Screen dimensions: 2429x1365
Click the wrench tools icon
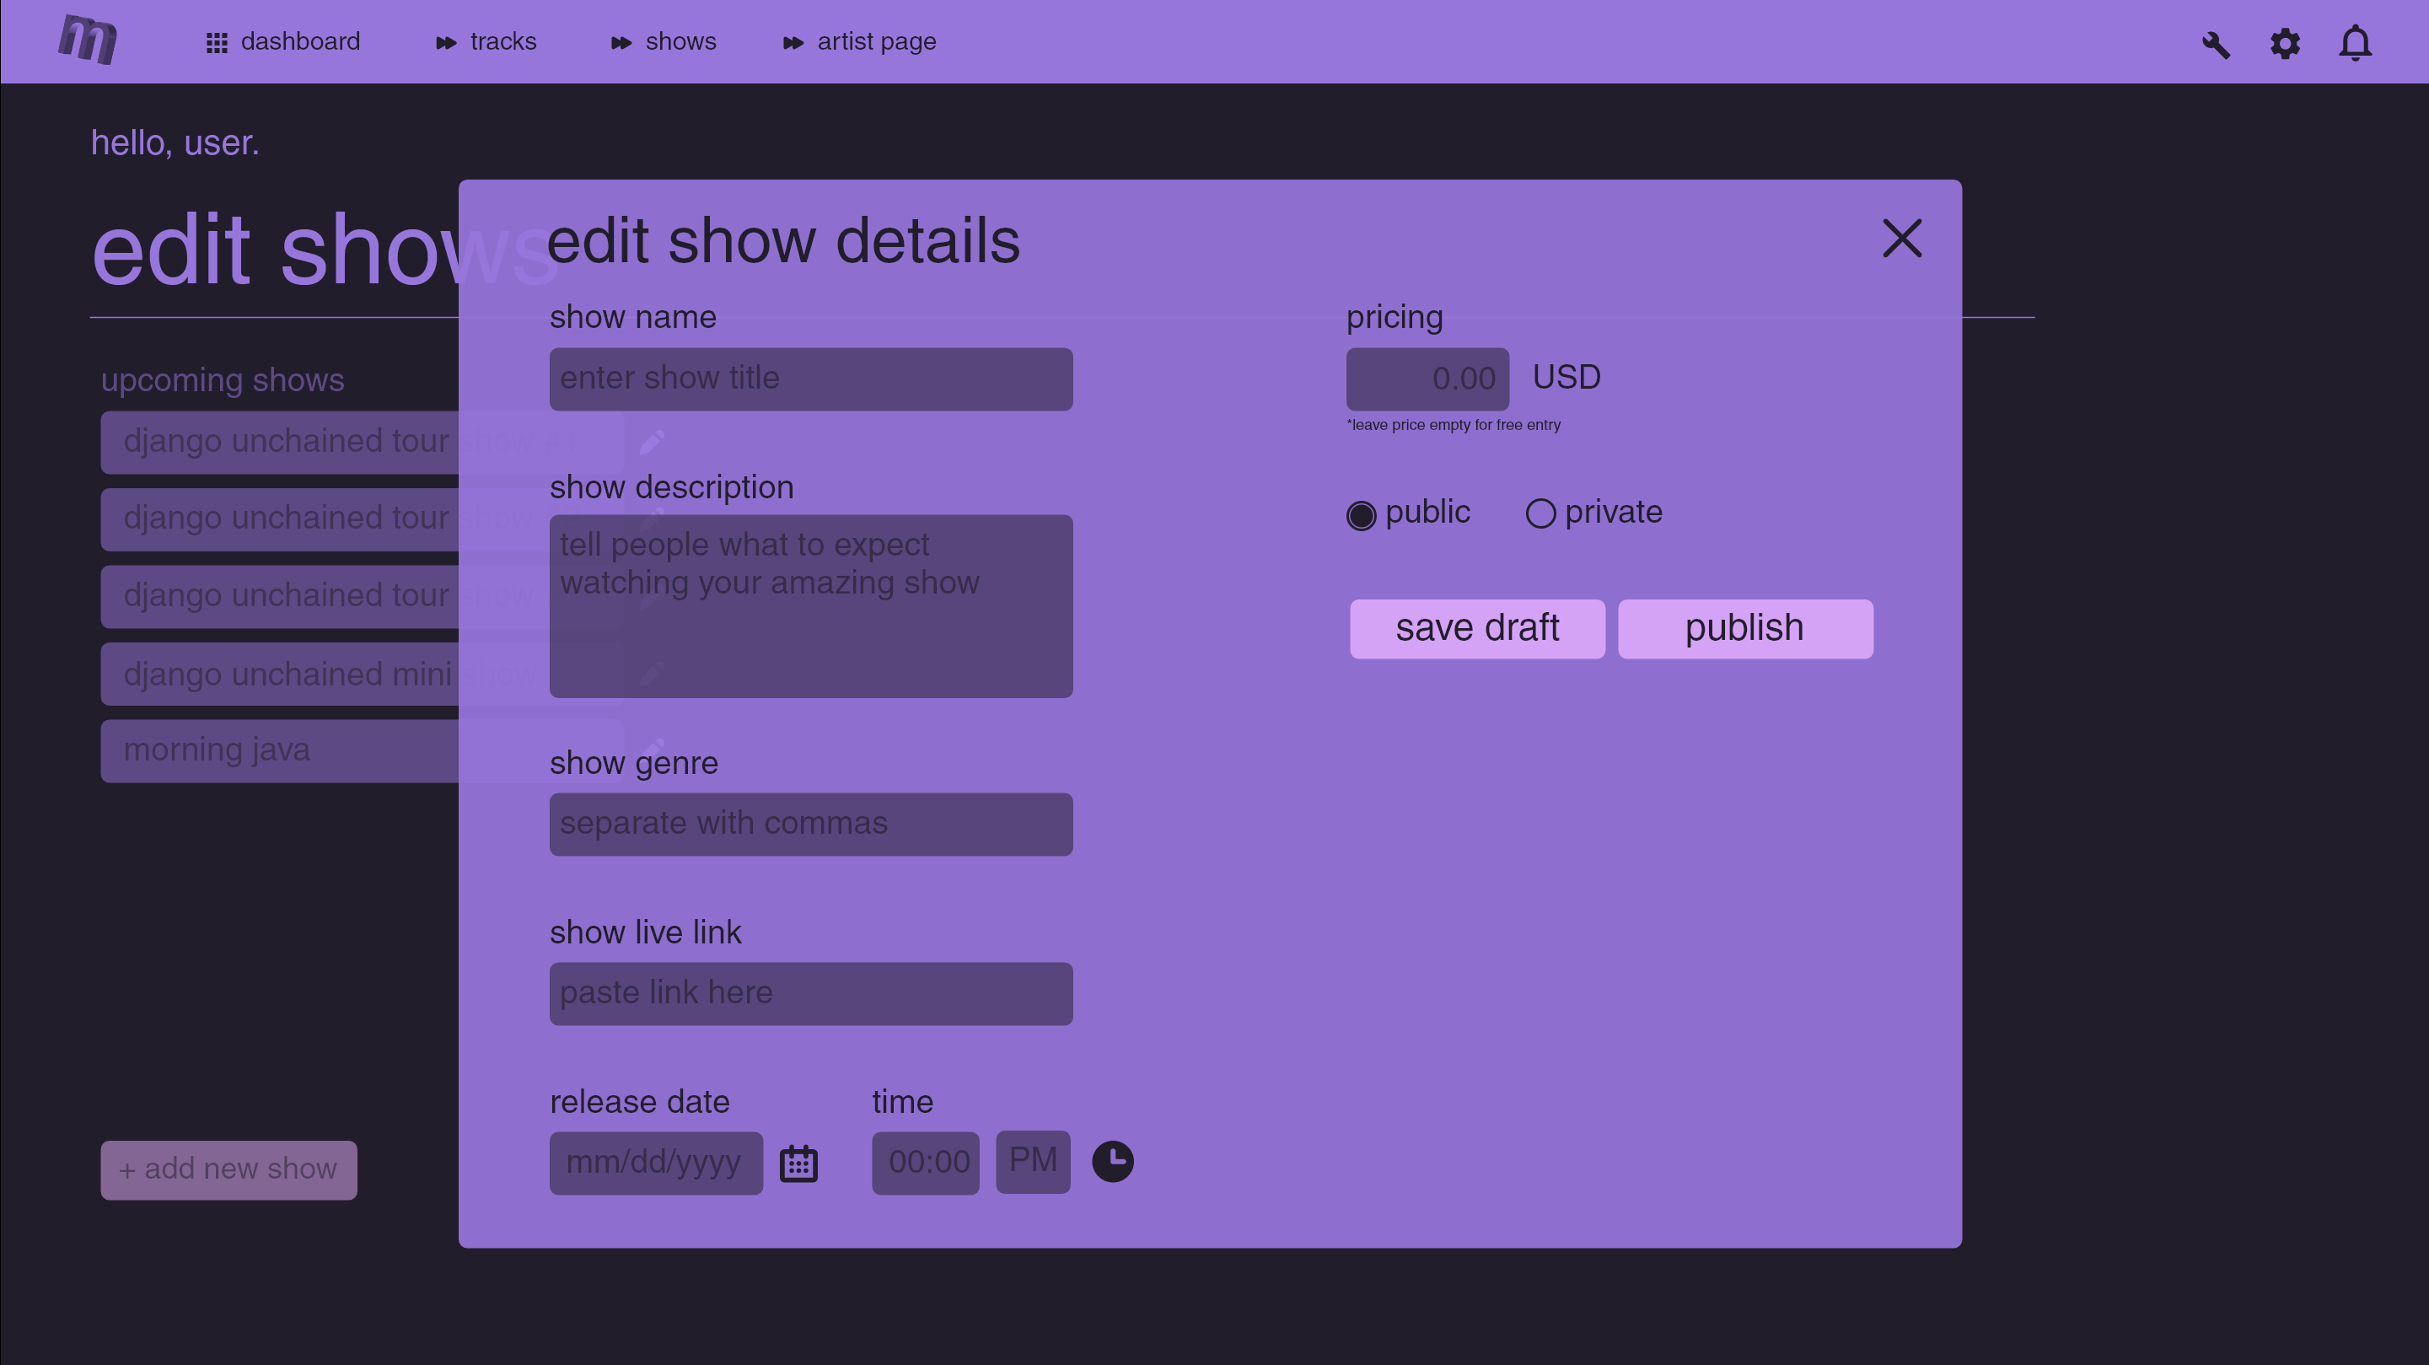click(2215, 45)
